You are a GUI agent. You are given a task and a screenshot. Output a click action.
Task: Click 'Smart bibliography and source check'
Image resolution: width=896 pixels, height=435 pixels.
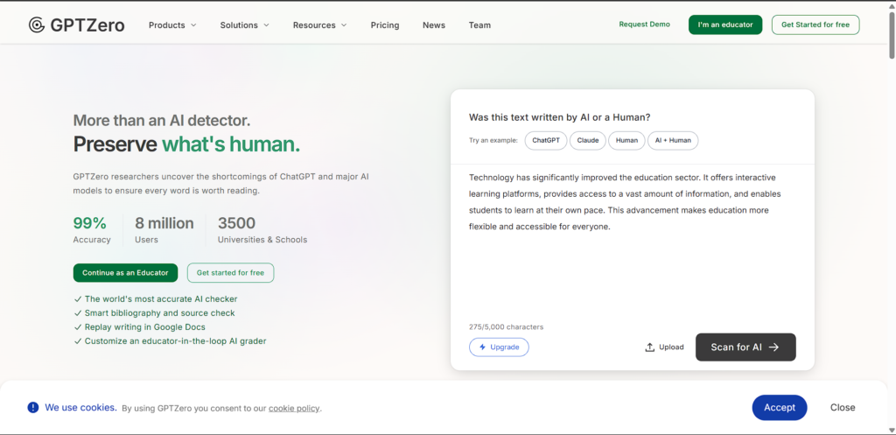click(160, 313)
